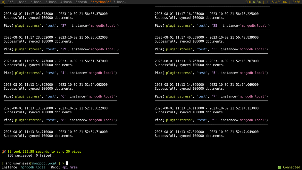Click timestamp '2023-08-01 11:13:14.092000'
This screenshot has height=170, width=302.
click(x=28, y=85)
